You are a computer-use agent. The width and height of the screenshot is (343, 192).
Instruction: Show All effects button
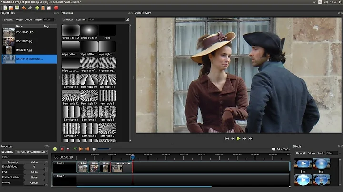(301, 153)
